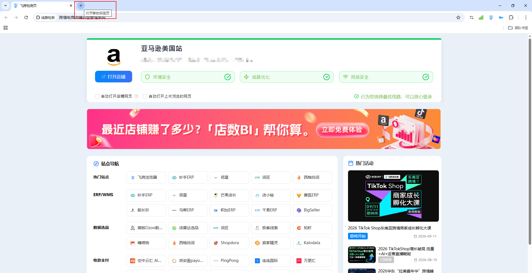The image size is (532, 273).
Task: Open 领星 in the 热门站点 row
Action: (229, 178)
